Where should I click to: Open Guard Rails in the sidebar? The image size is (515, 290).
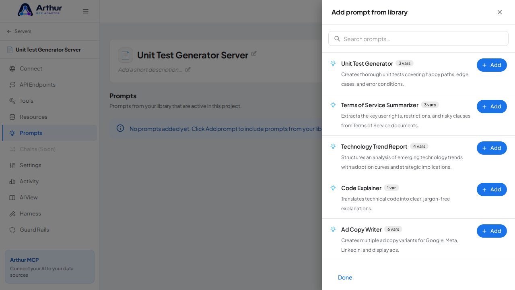point(49,230)
